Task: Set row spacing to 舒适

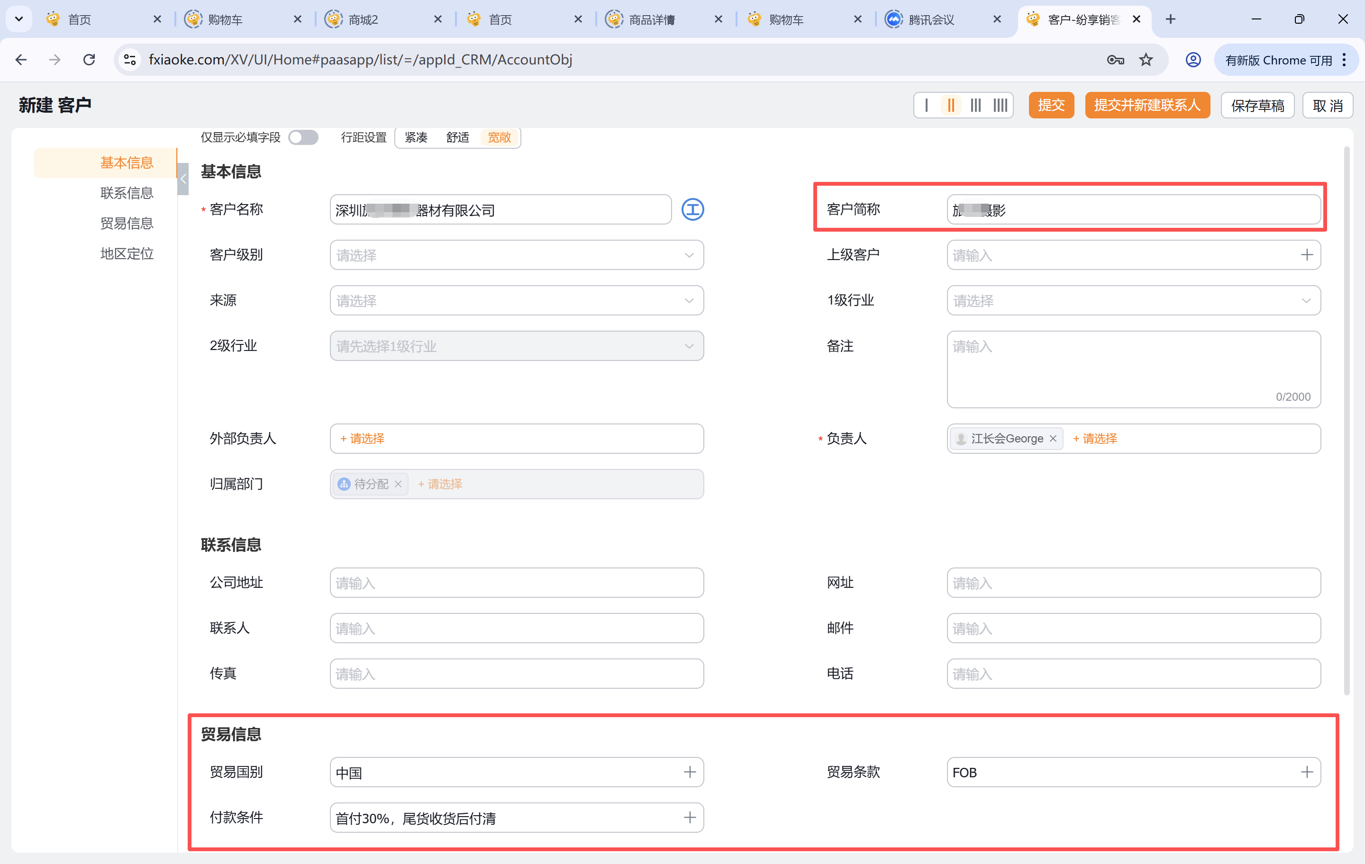Action: (x=457, y=138)
